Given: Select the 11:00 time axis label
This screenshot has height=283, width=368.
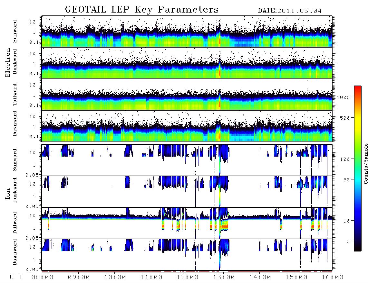Looking at the screenshot, I should tap(151, 277).
